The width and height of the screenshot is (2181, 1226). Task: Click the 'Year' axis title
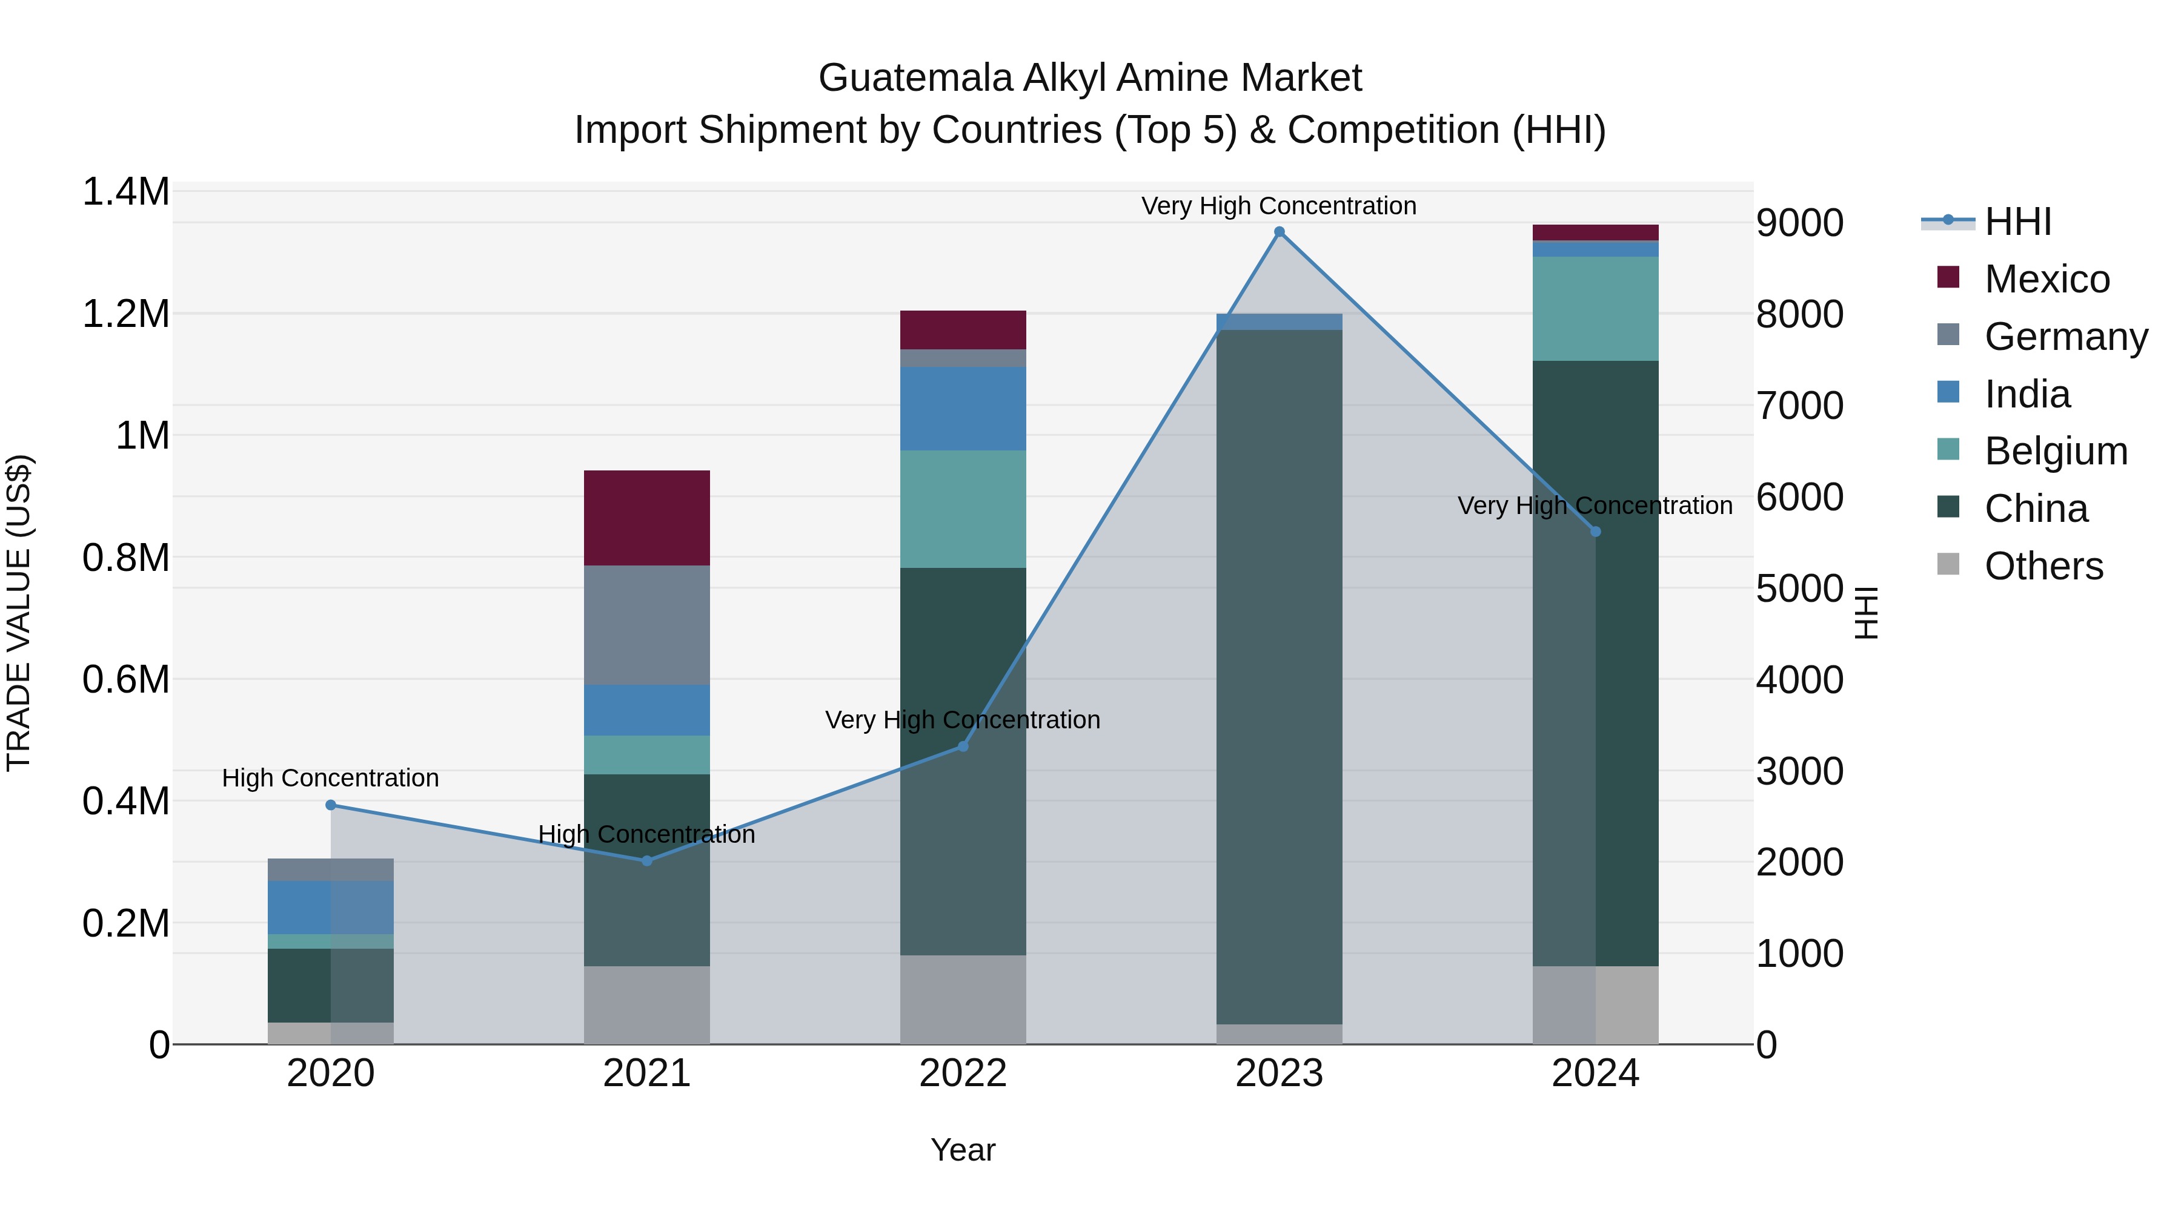pyautogui.click(x=963, y=1150)
